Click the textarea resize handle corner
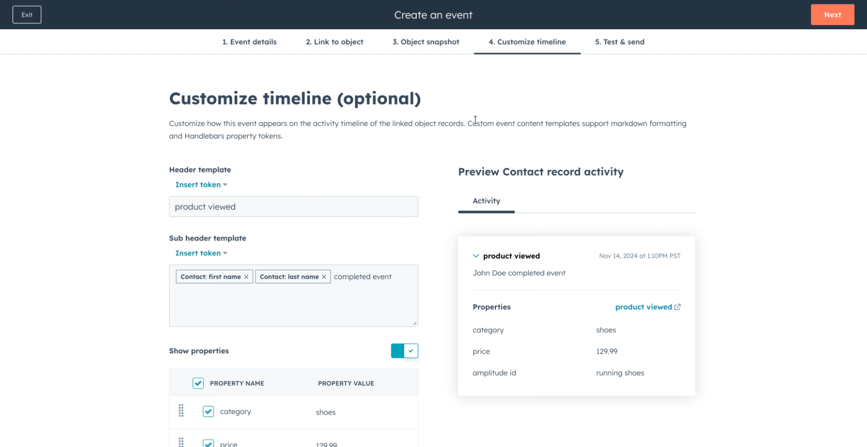 [415, 323]
